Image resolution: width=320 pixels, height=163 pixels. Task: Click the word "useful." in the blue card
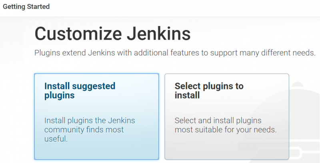[56, 139]
